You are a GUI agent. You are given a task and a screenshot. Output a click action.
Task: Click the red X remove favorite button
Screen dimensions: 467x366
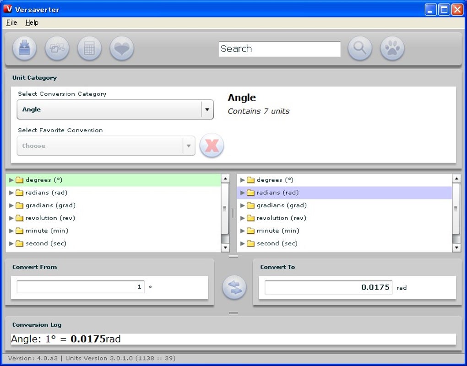point(212,145)
